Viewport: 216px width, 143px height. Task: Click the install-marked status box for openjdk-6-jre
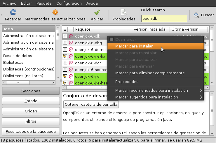65,76
